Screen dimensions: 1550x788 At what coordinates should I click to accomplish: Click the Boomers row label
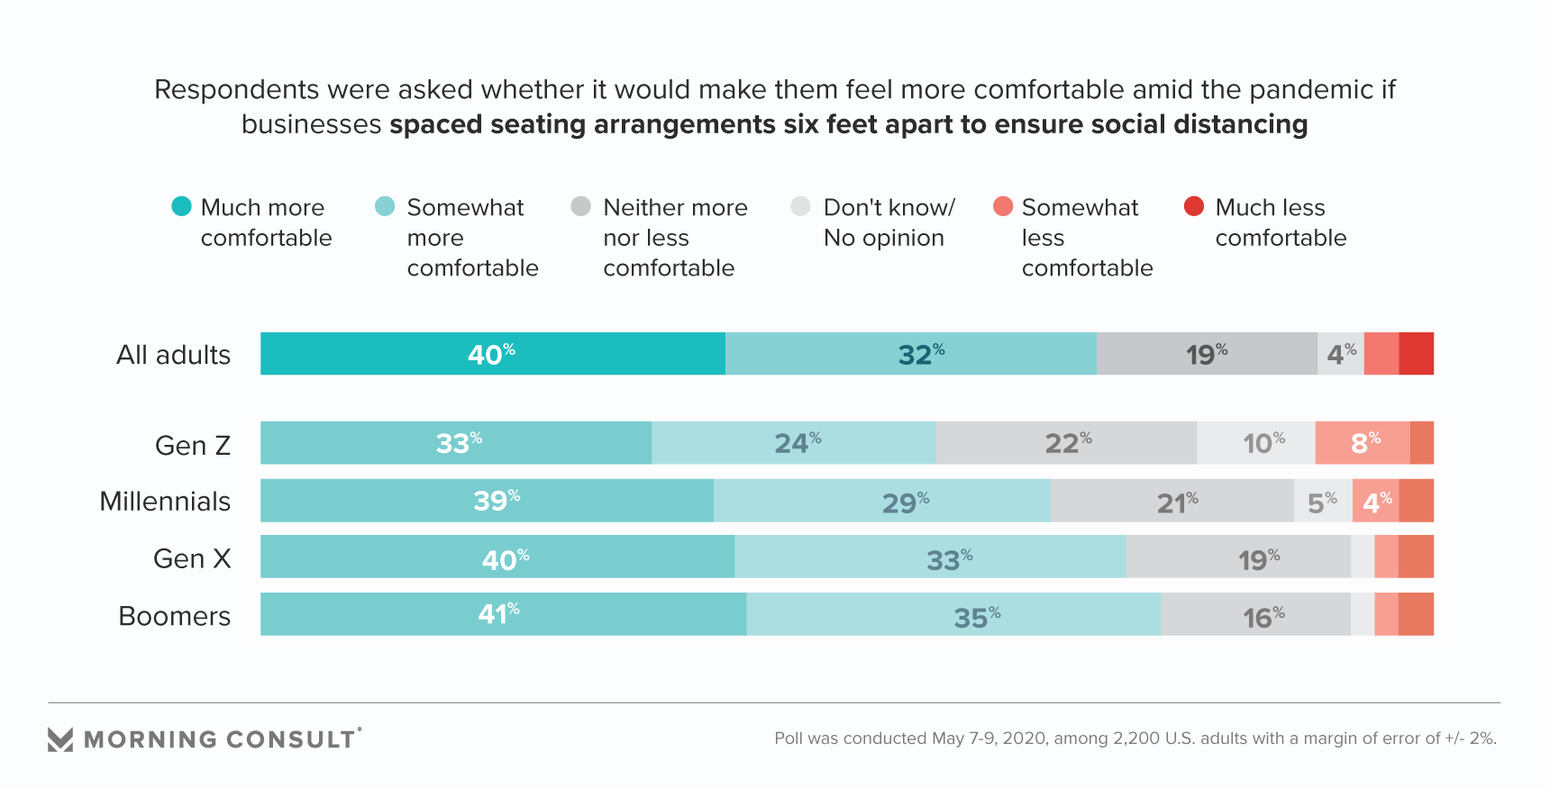tap(175, 616)
